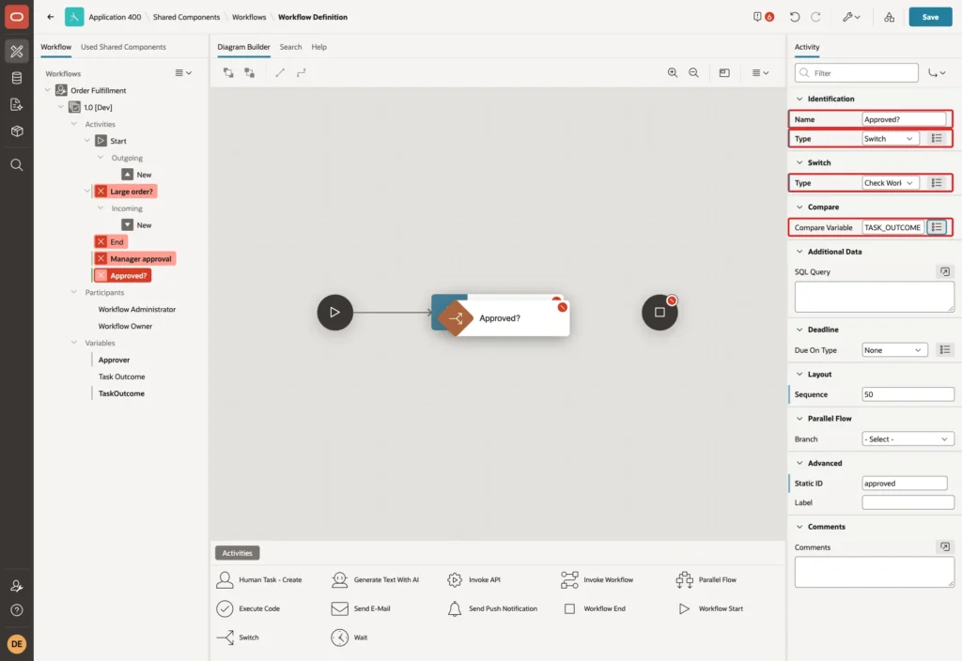This screenshot has width=962, height=661.
Task: Open the Utilities wrench menu
Action: [x=851, y=17]
